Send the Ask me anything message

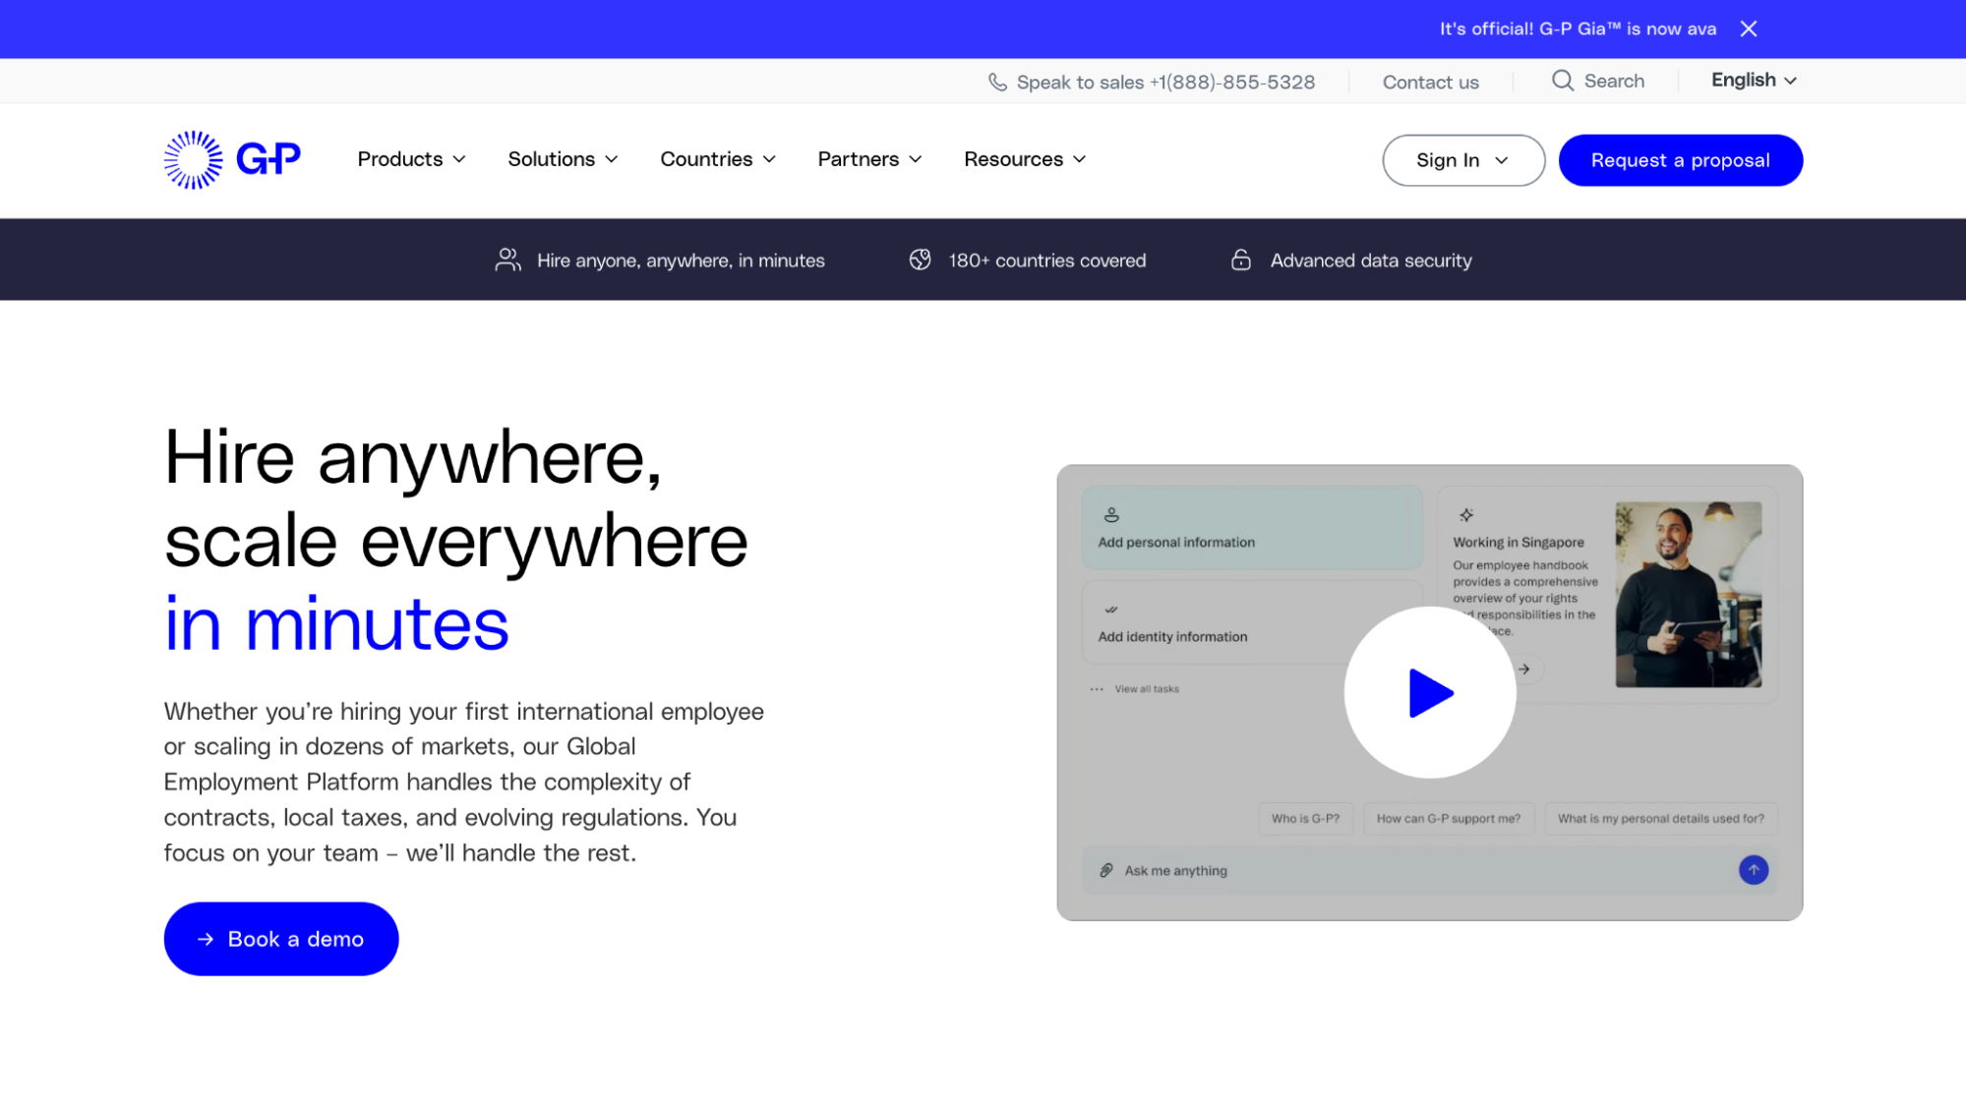[x=1753, y=870]
